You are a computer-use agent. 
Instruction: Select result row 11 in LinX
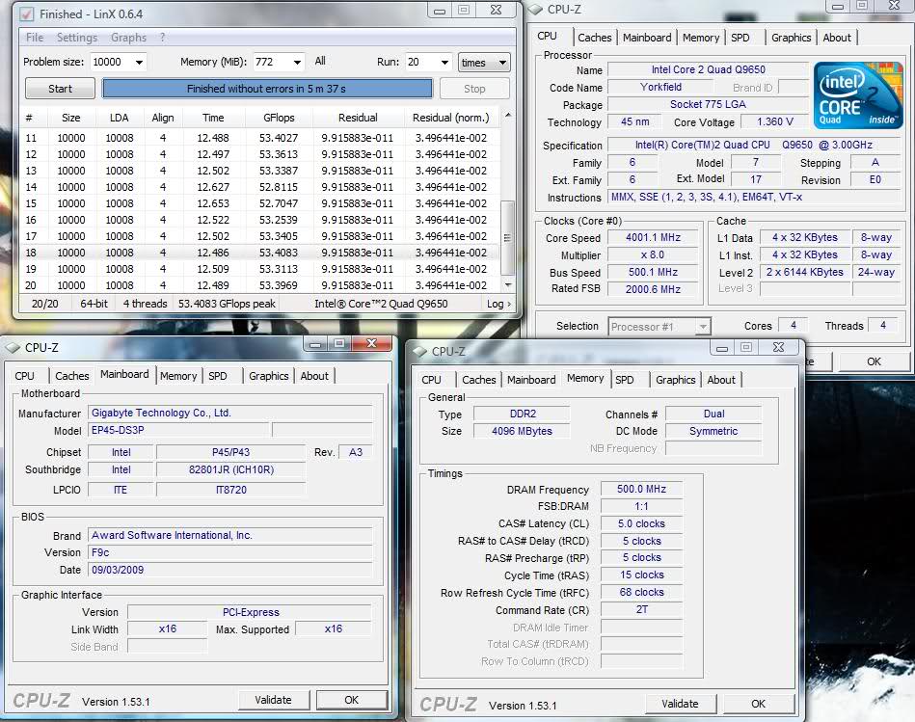(259, 138)
